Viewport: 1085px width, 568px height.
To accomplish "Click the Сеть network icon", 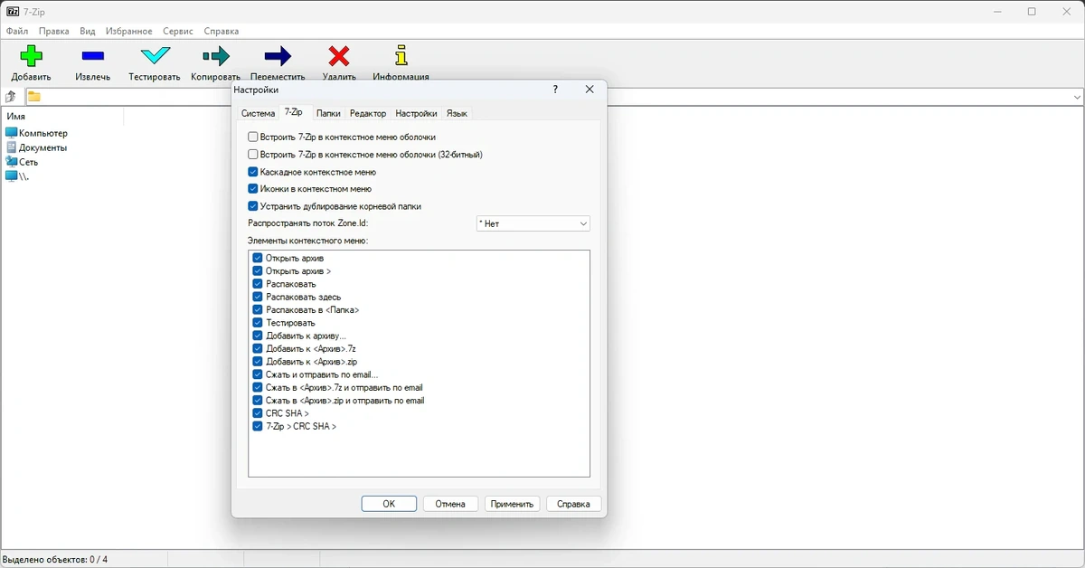I will point(11,162).
